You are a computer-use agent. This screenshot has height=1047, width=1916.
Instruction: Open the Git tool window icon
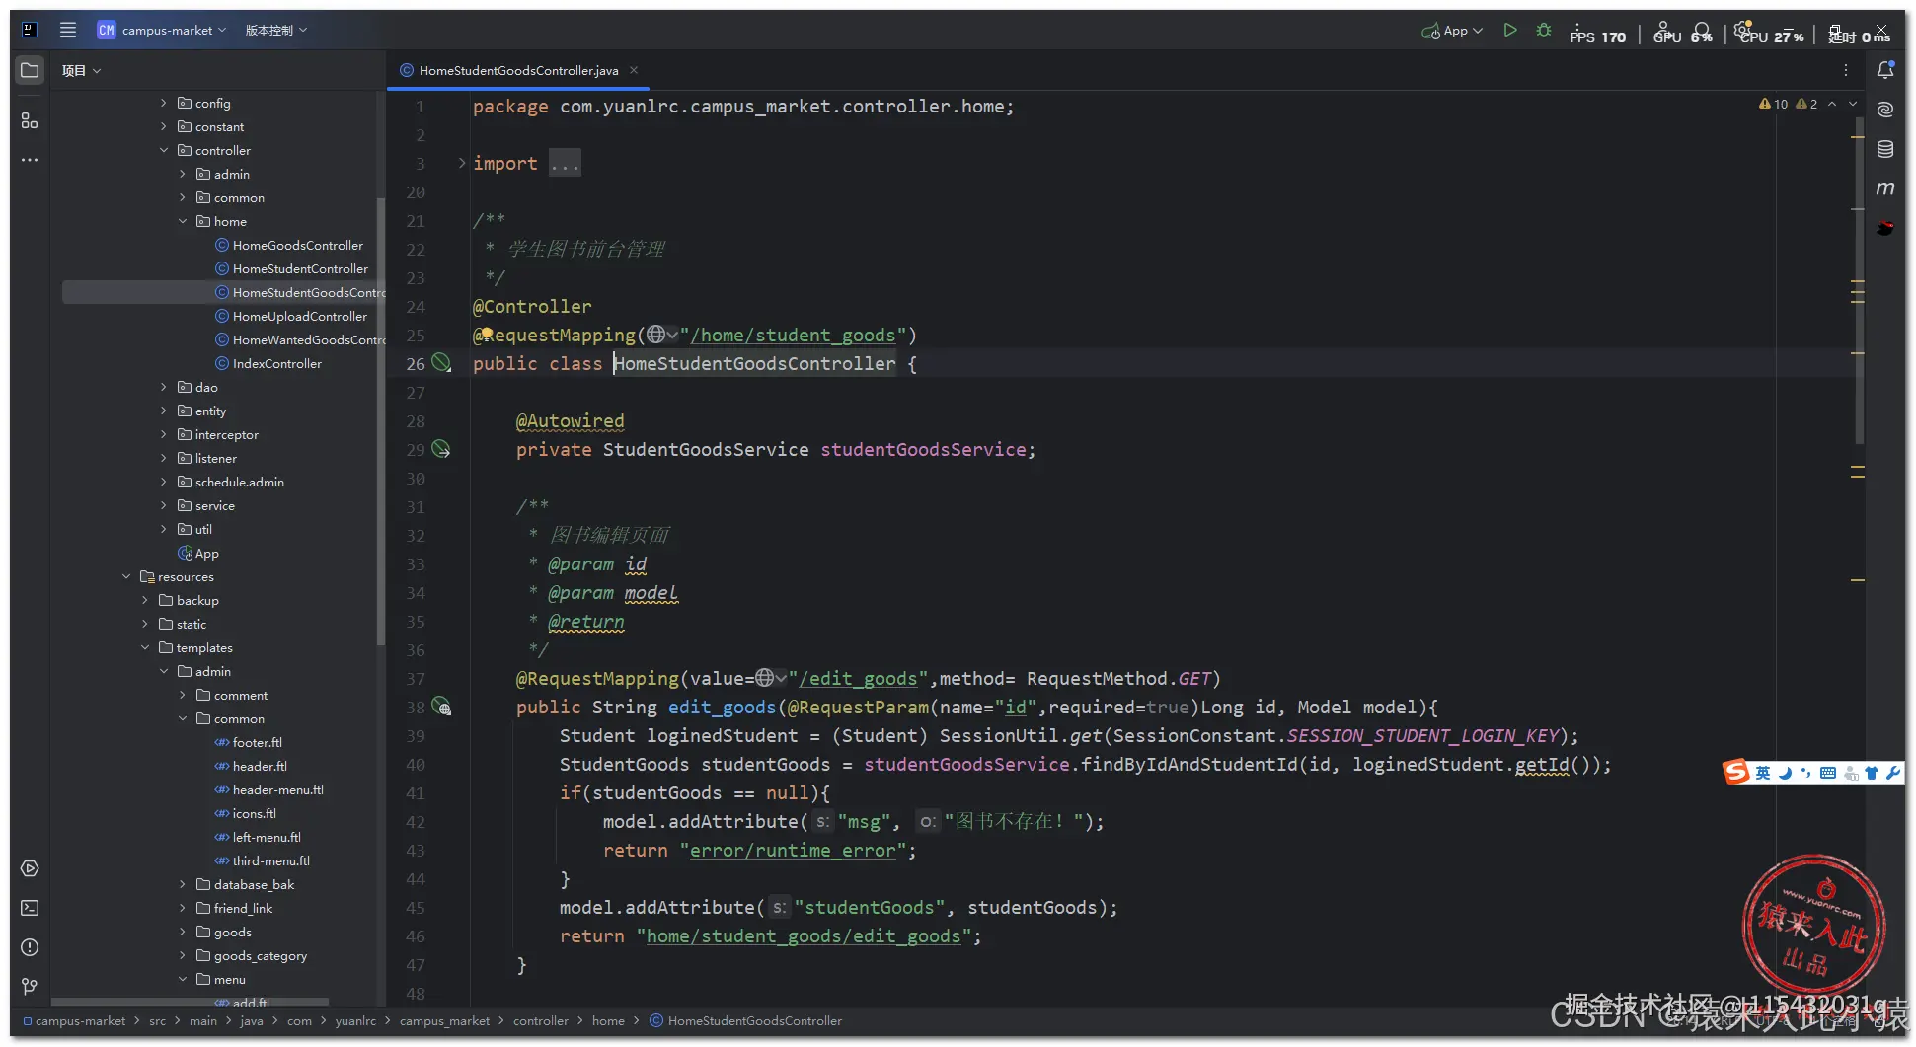30,987
